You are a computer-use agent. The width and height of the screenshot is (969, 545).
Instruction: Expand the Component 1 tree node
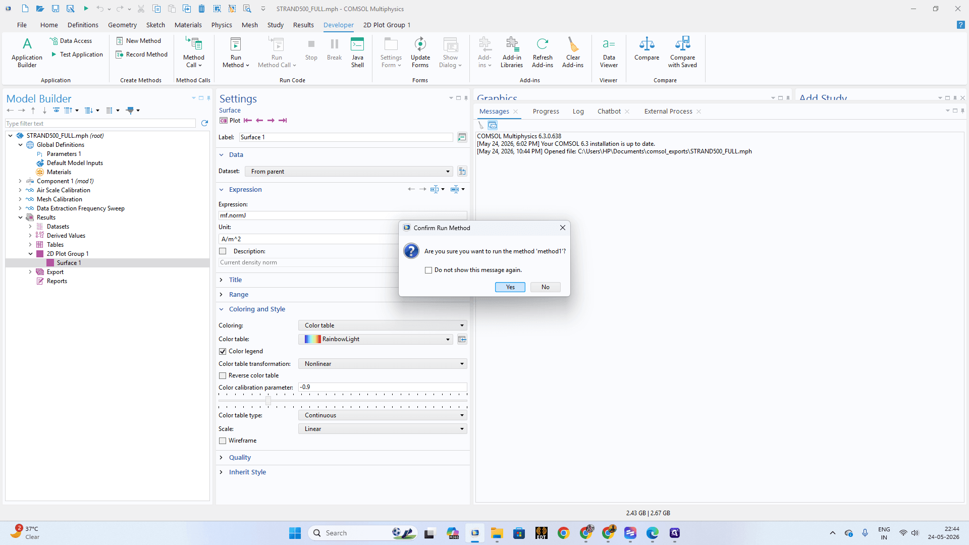point(20,181)
